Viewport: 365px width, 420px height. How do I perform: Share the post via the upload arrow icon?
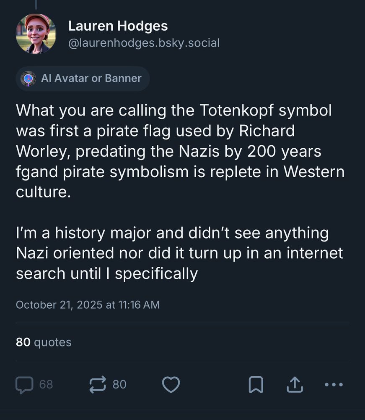295,383
